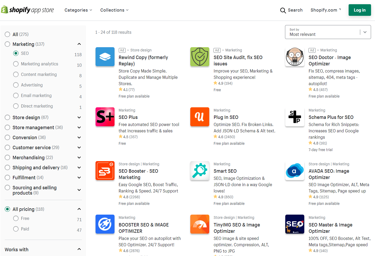Open the Plug In SEO title link
Screen dimensions: 375x256
pyautogui.click(x=226, y=117)
